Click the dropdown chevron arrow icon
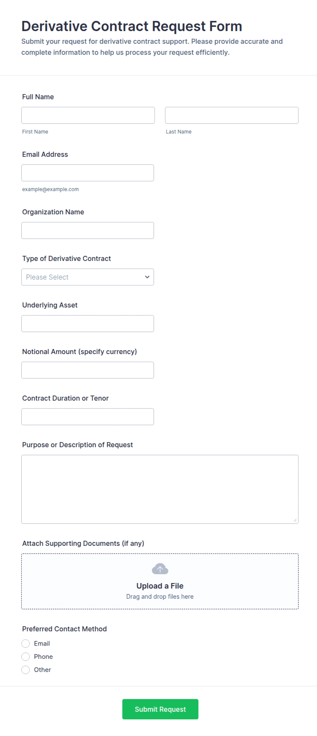 (x=147, y=277)
